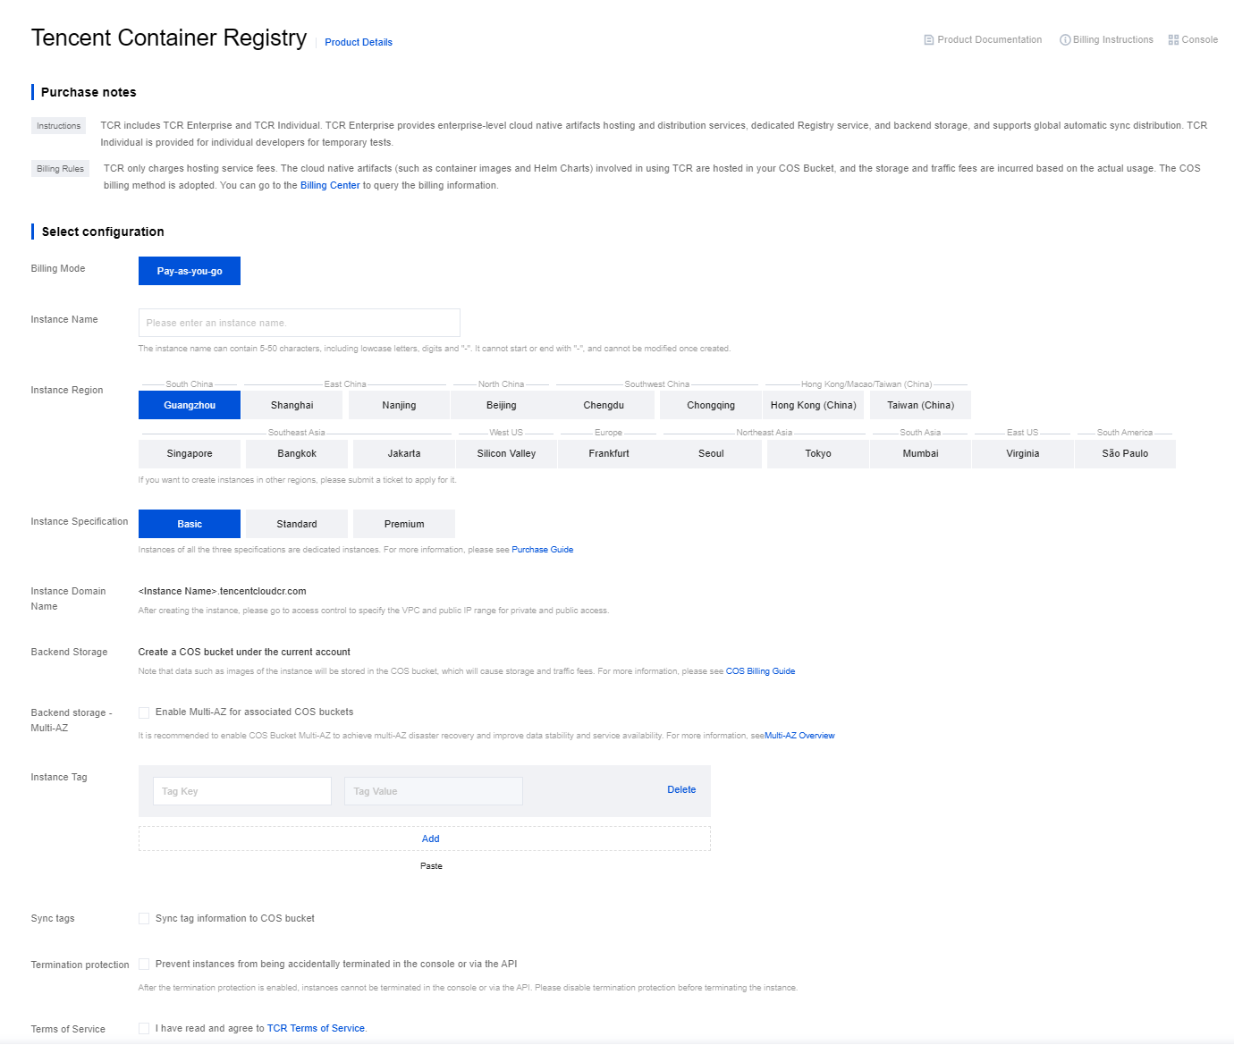Select Bangkok region
This screenshot has width=1234, height=1045.
[x=297, y=453]
